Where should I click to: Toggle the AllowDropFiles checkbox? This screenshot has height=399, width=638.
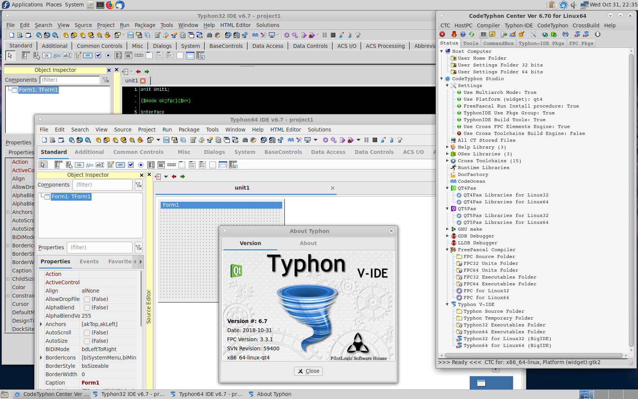click(x=87, y=299)
